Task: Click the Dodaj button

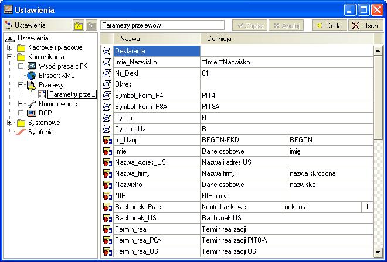Action: 330,25
